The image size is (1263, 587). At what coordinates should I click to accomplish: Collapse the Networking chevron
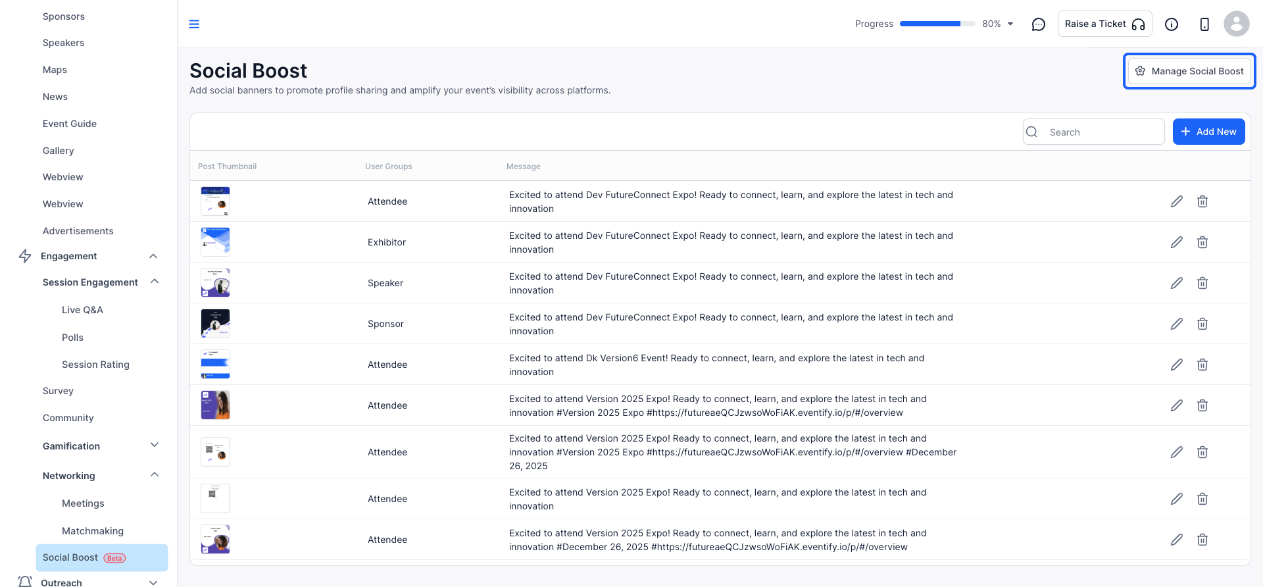[x=155, y=475]
